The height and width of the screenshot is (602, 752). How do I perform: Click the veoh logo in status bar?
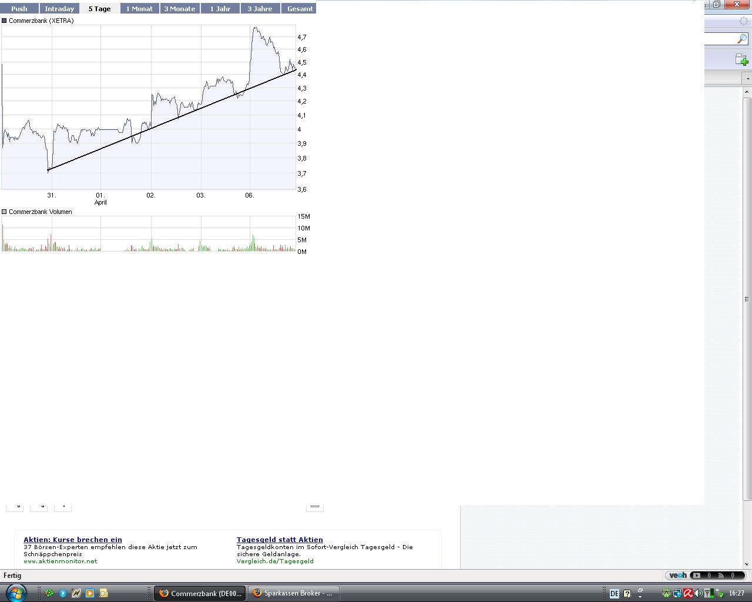[x=677, y=576]
